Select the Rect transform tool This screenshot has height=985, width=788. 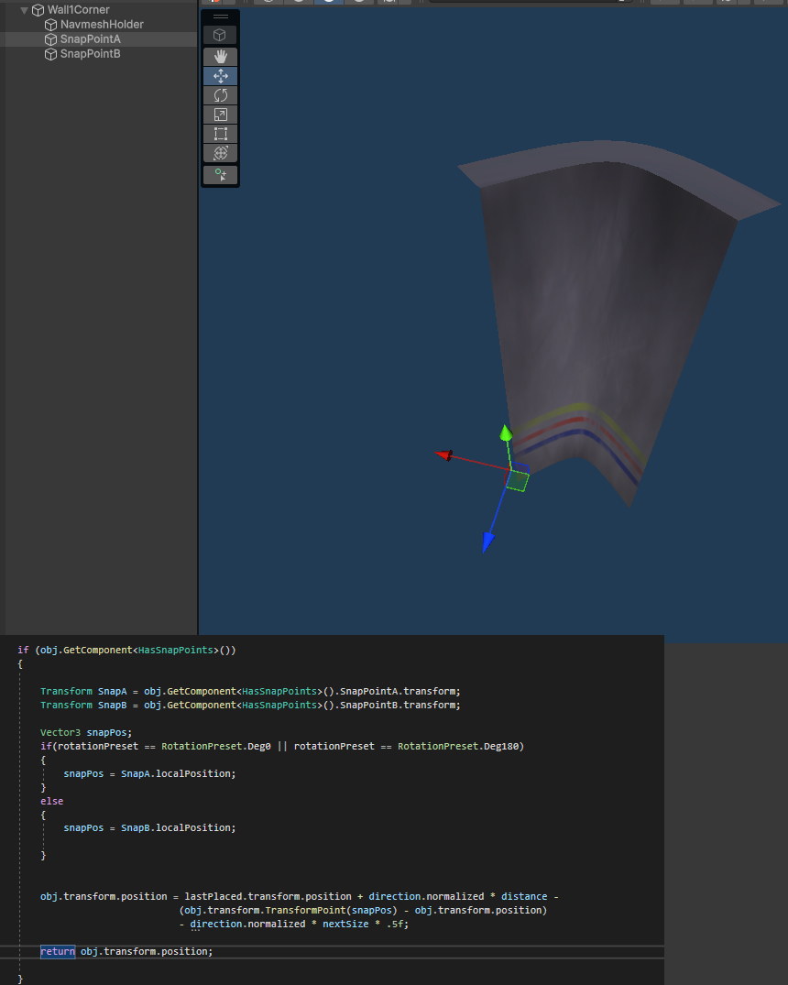click(x=220, y=134)
